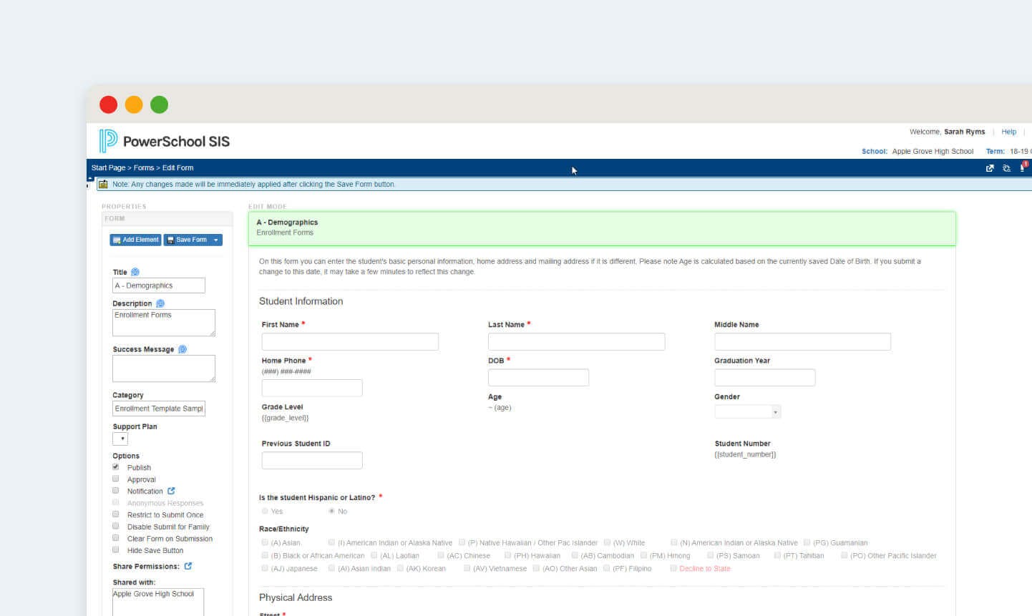Viewport: 1032px width, 616px height.
Task: Open the notifications bell with red badge
Action: [1023, 167]
